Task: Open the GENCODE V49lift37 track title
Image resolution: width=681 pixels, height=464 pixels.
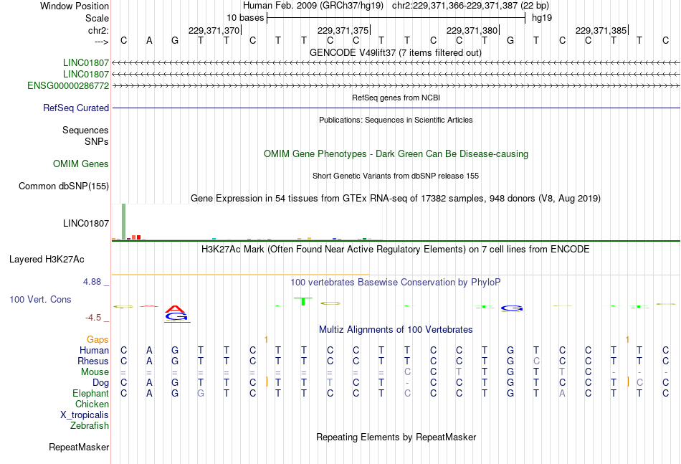Action: pos(396,53)
